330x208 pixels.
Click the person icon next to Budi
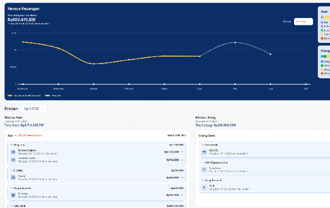coord(204,187)
